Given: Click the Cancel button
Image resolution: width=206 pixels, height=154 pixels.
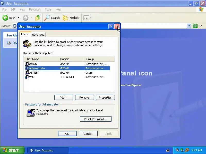Looking at the screenshot, I should pyautogui.click(x=88, y=134).
